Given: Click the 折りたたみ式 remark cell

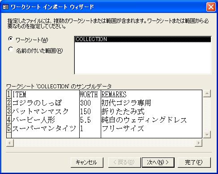Looking at the screenshot, I should click(151, 111).
